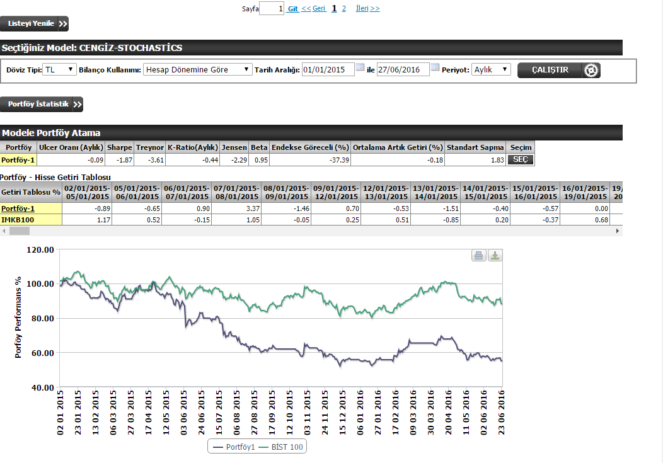
Task: Click the 02/01/2015-05/01/2015 column header
Action: click(87, 192)
